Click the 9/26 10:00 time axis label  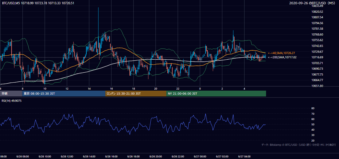(x=45, y=157)
